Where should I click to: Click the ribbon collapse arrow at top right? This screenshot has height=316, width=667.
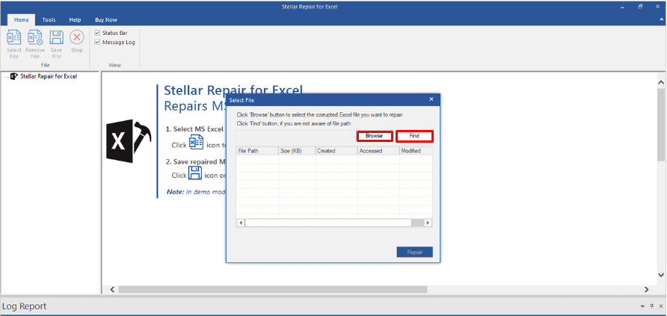click(x=660, y=19)
